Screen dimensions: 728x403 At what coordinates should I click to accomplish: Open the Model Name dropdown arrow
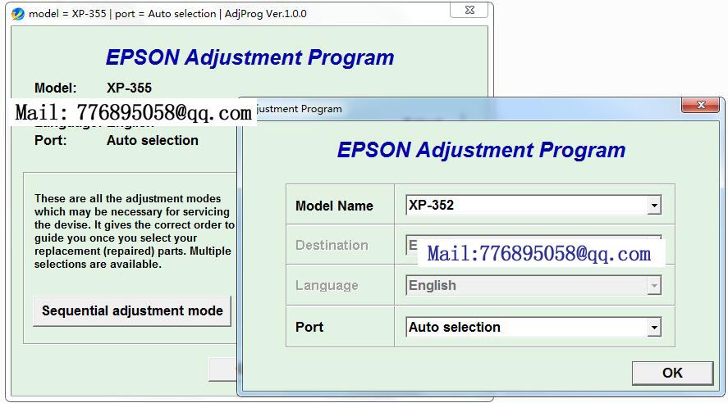[x=654, y=206]
